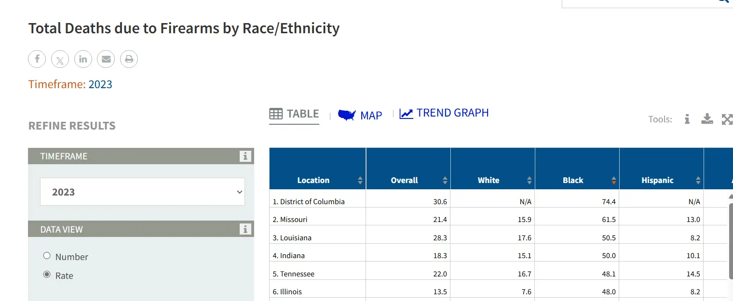Click the table's vertical scrollbar
The image size is (733, 301).
pyautogui.click(x=730, y=241)
